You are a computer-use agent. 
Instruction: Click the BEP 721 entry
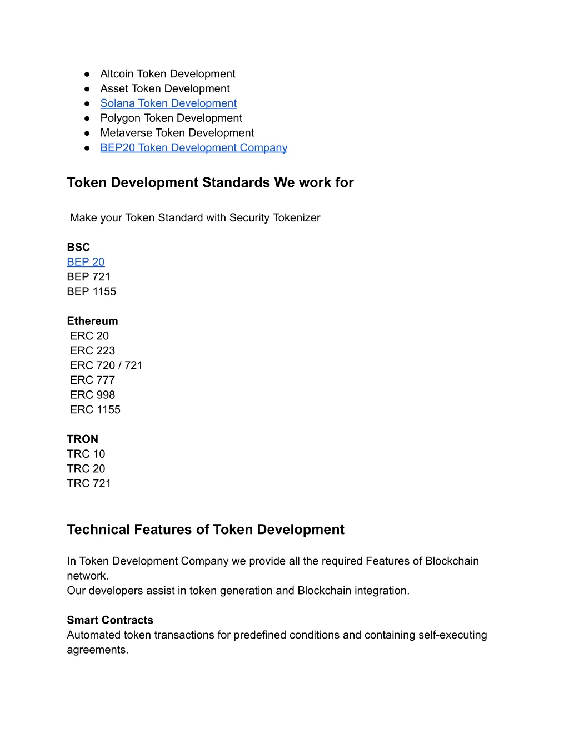click(x=89, y=277)
